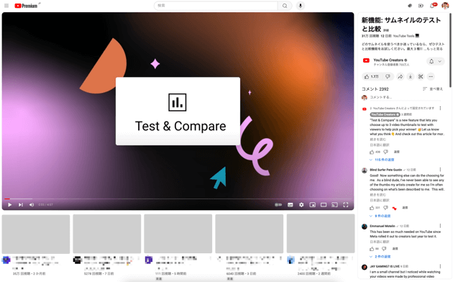The width and height of the screenshot is (453, 282).
Task: Click the video progress bar
Action: (178, 199)
